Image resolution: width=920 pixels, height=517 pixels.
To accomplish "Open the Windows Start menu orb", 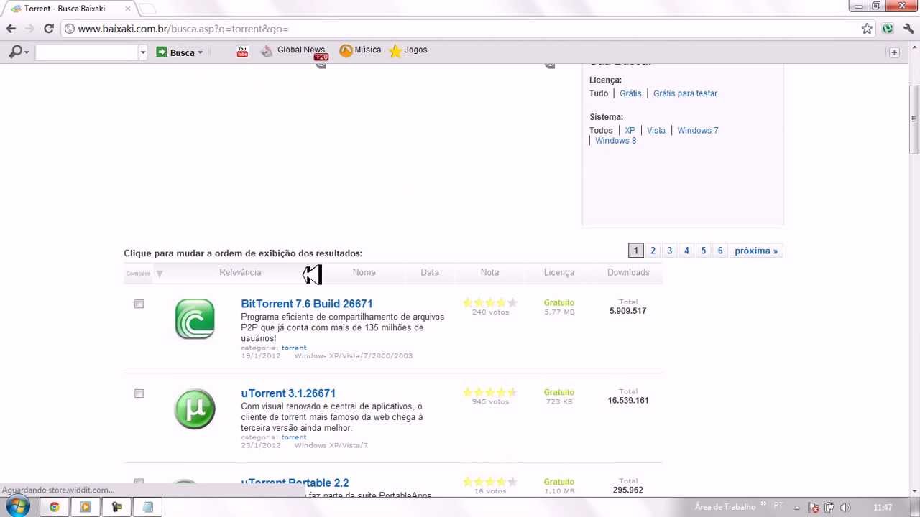I will [x=17, y=506].
